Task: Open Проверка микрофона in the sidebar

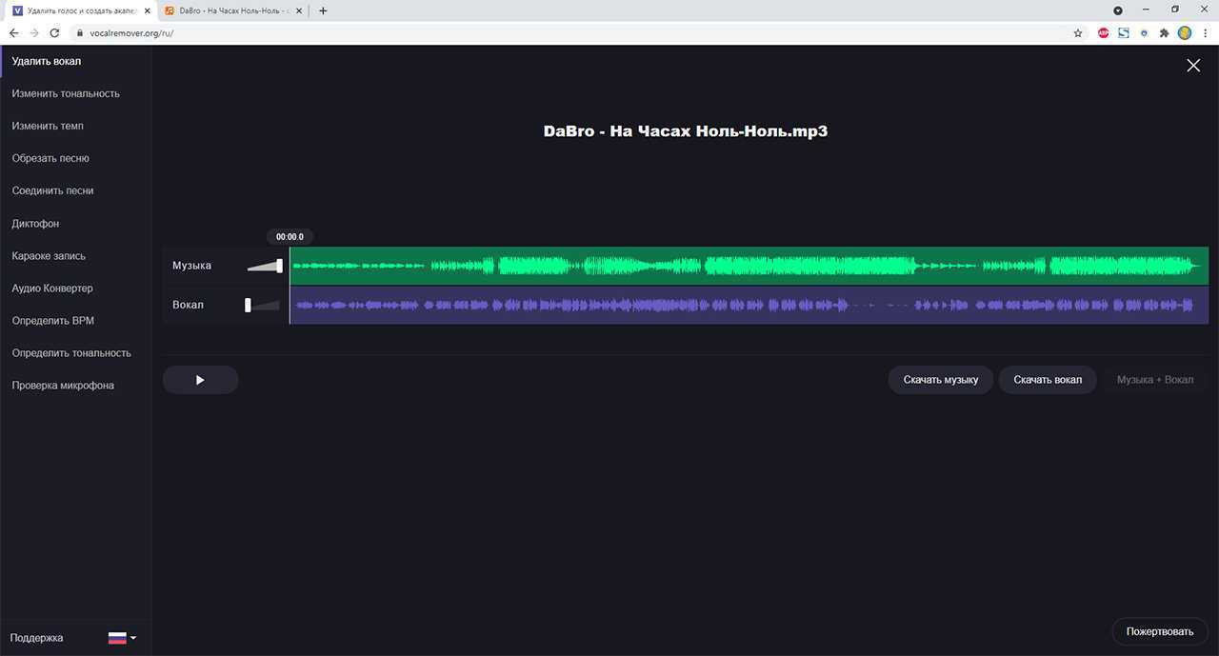Action: (x=63, y=385)
